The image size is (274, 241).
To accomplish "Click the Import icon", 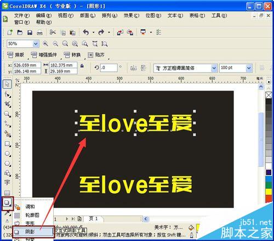I will tap(120, 32).
